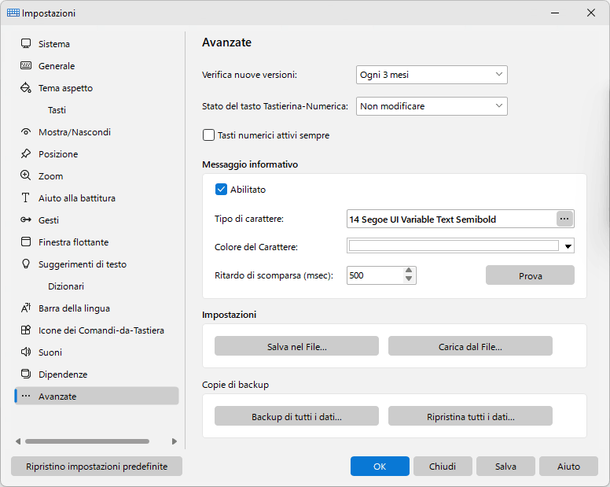Click the keyboard app icon in title bar
Screen dimensions: 610x487
tap(13, 13)
